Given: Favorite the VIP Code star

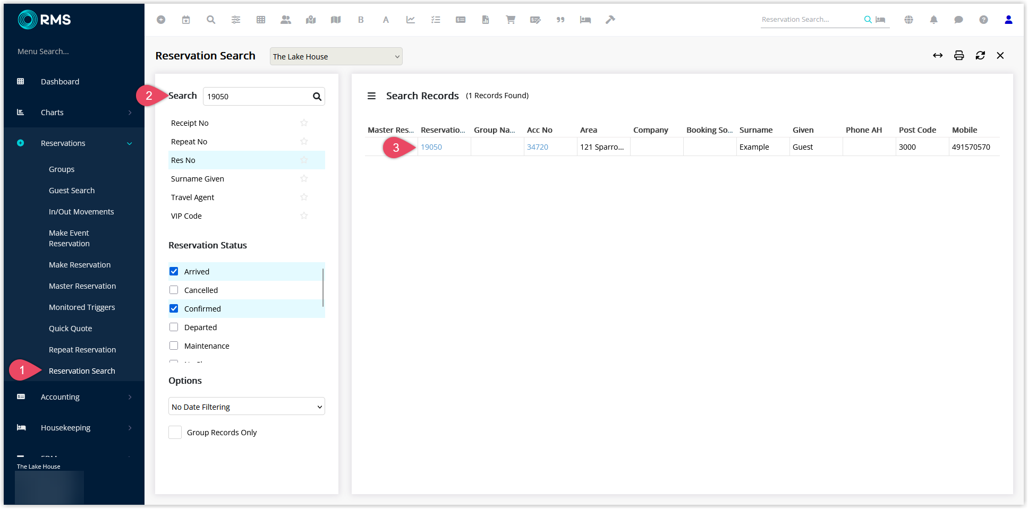Looking at the screenshot, I should coord(304,215).
